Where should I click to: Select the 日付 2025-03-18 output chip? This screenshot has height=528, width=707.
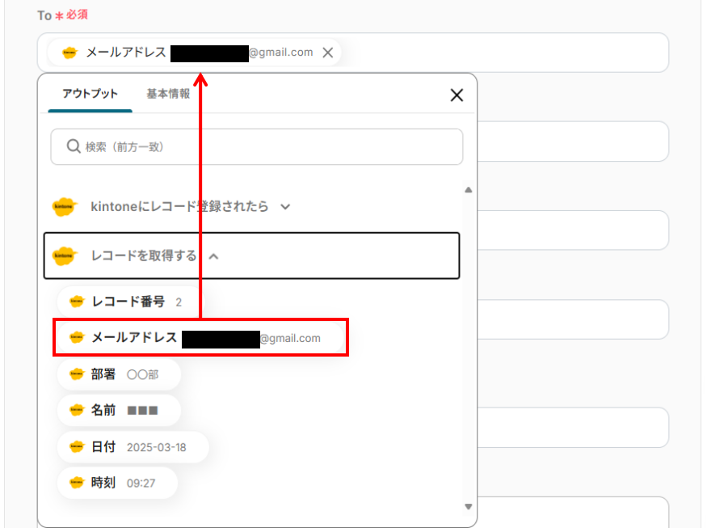pos(133,447)
